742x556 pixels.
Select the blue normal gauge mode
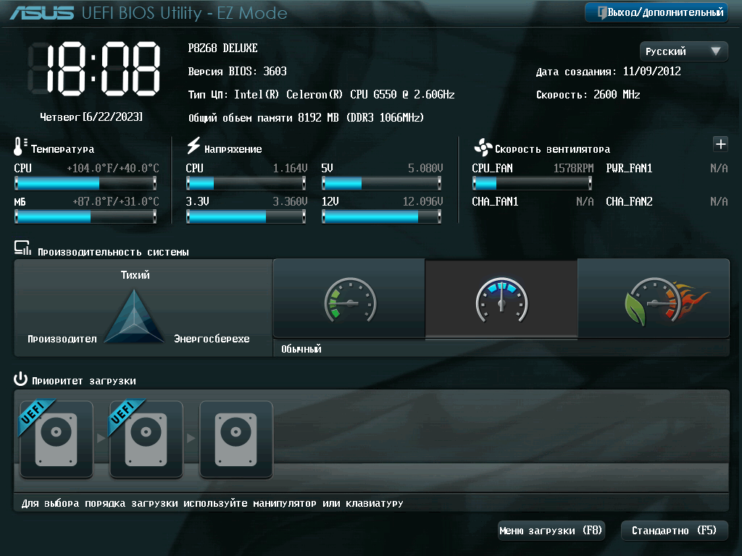501,299
